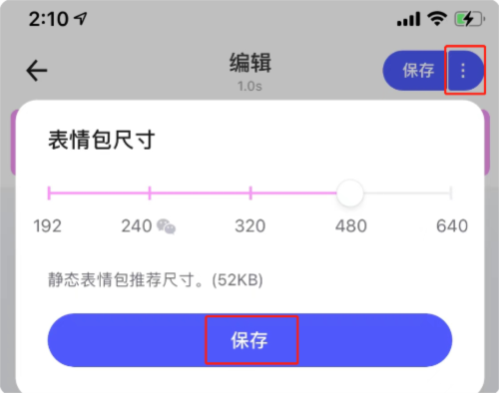Tap the 320 size label

[x=250, y=226]
